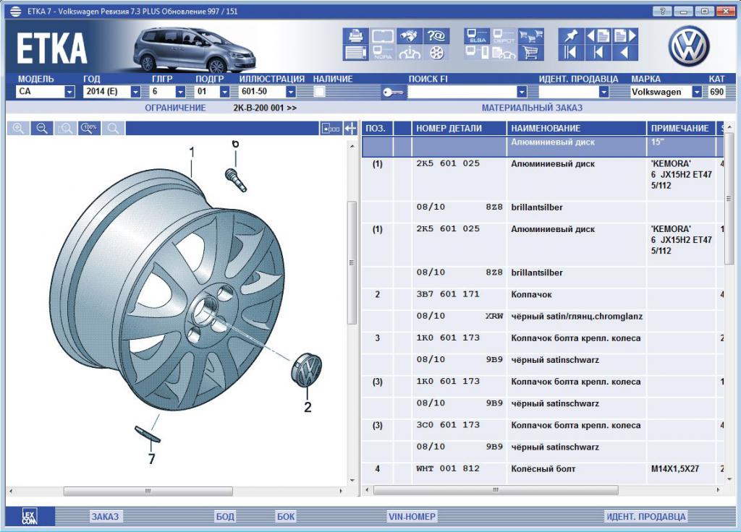Viewport: 741px width, 532px height.
Task: Click the NORA terminal icon
Action: click(382, 52)
